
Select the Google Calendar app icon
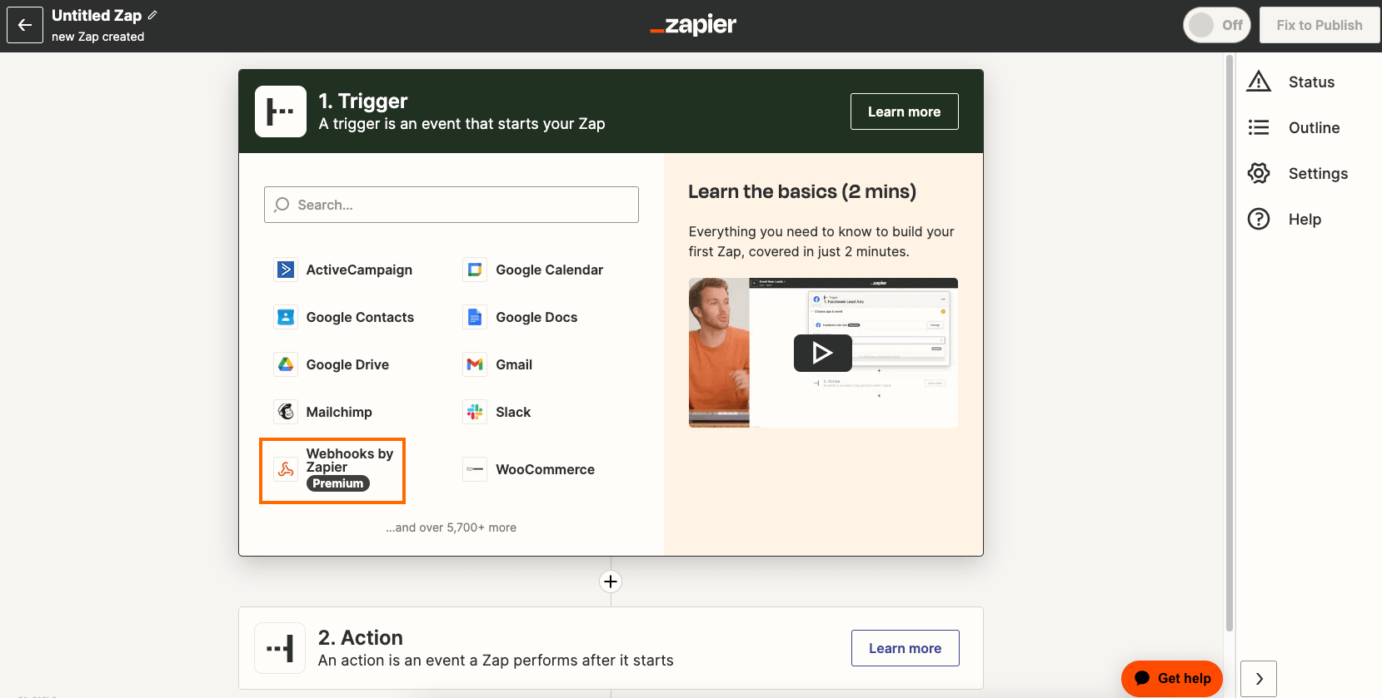pyautogui.click(x=475, y=270)
